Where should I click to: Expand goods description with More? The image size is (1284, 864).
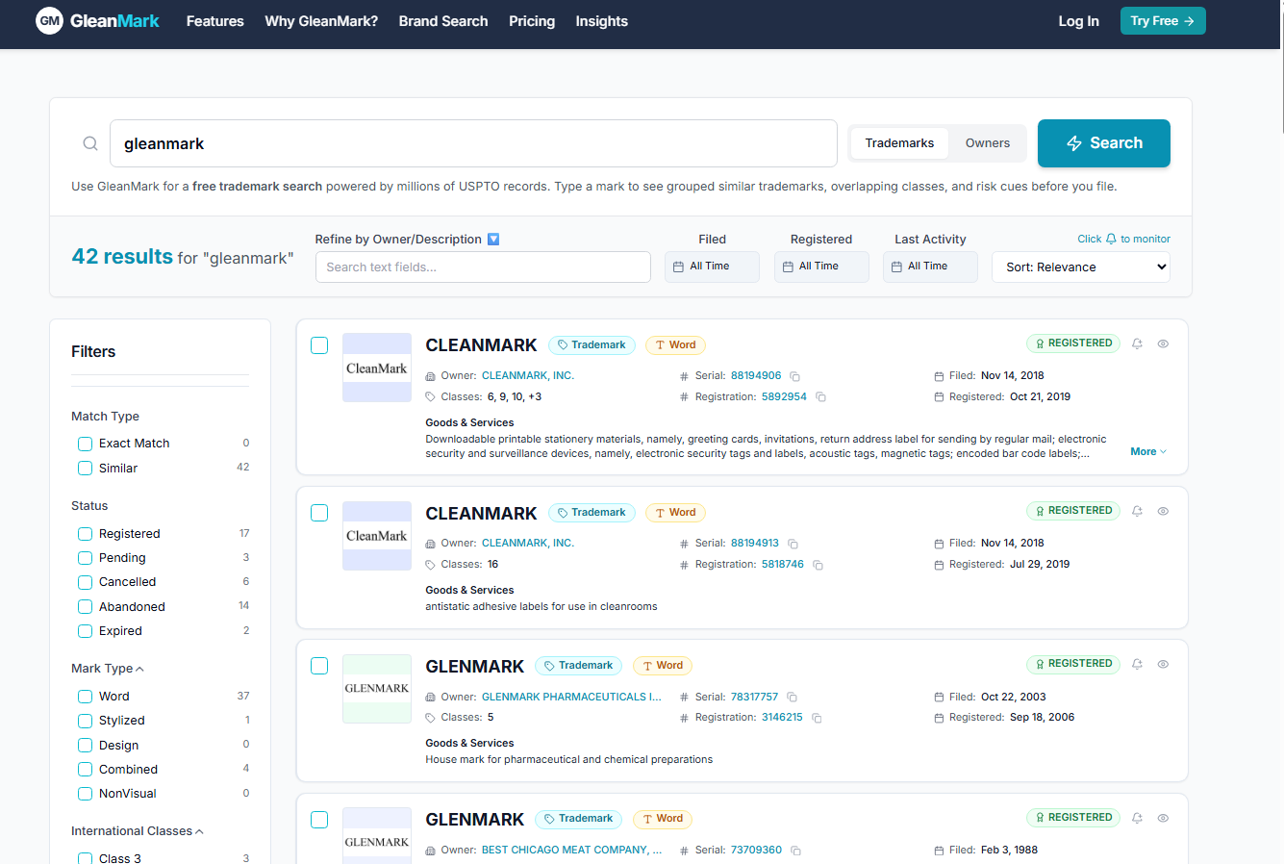[1148, 451]
